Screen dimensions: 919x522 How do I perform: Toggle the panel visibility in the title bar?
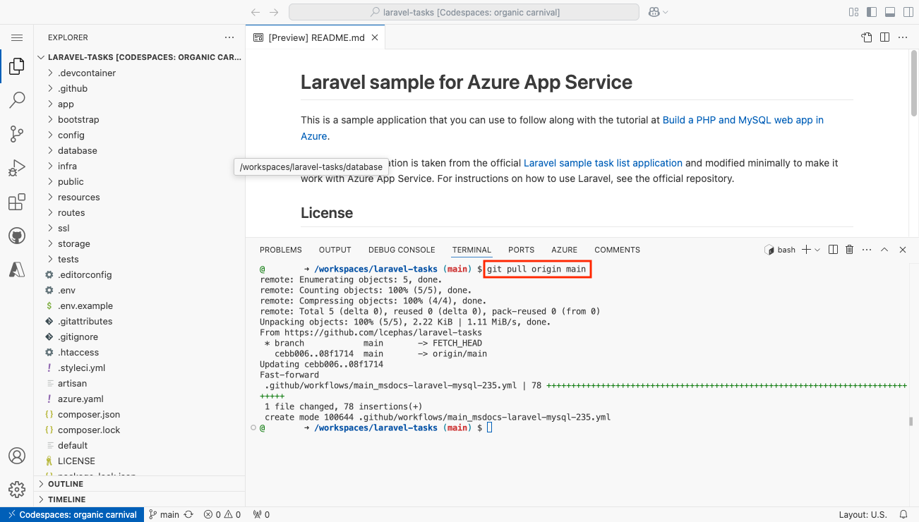point(889,12)
